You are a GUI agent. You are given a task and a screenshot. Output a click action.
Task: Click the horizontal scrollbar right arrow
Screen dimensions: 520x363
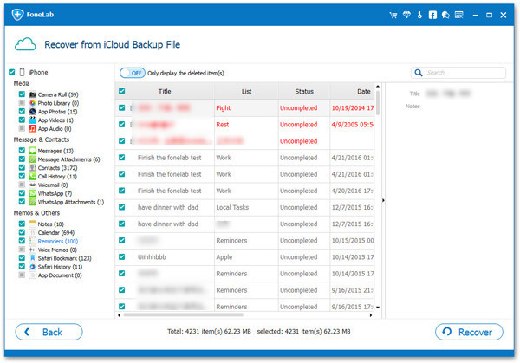tap(371, 315)
